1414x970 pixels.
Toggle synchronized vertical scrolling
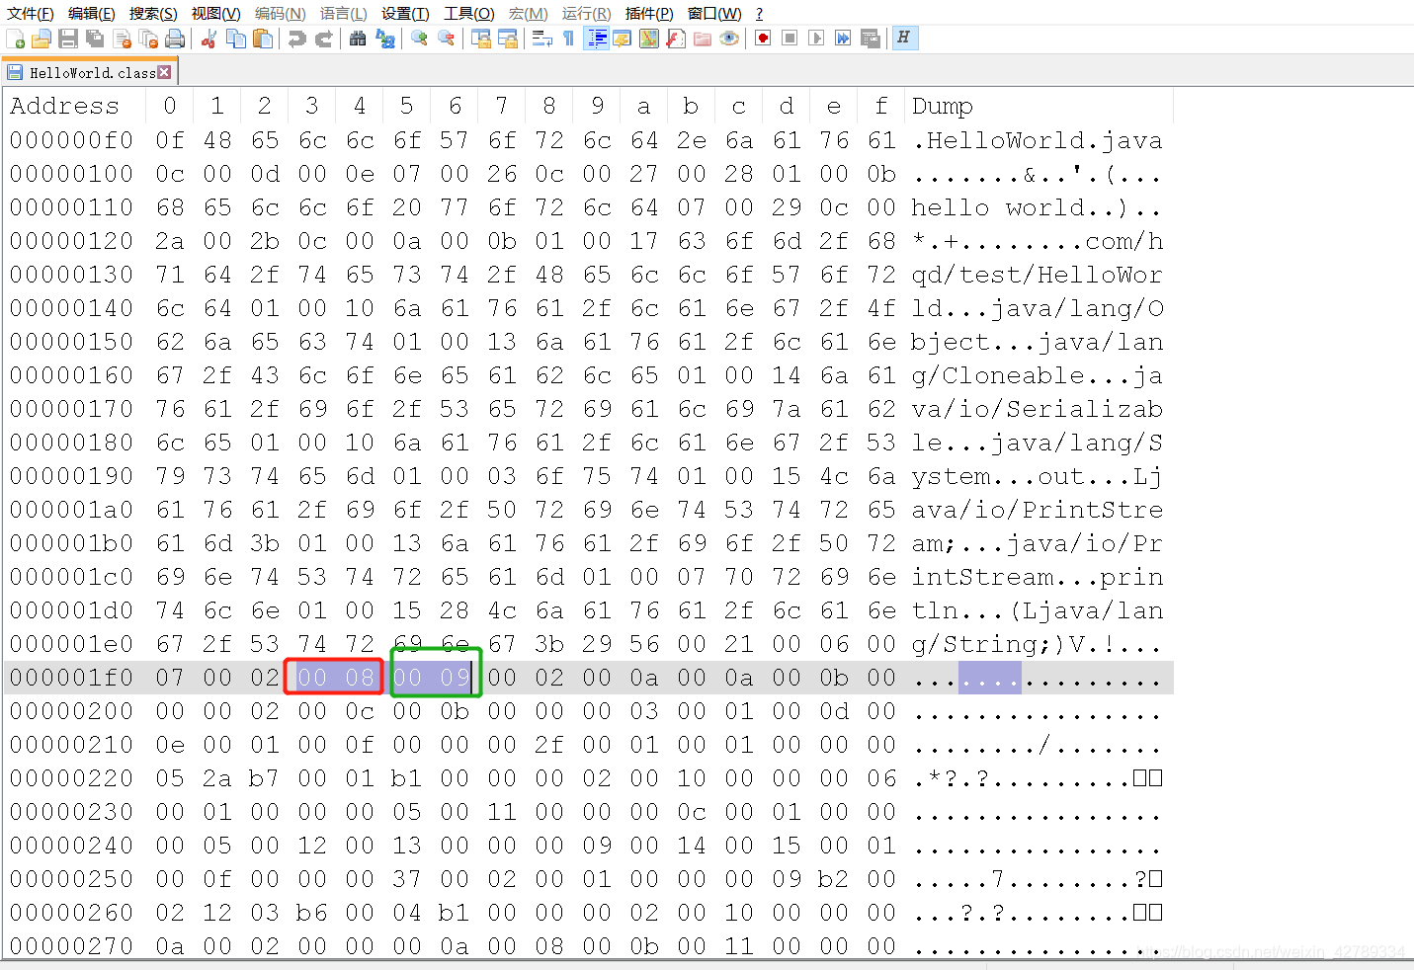pos(481,39)
